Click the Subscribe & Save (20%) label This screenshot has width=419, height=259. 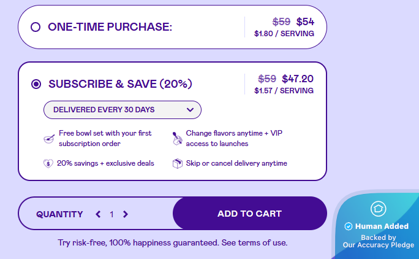[120, 84]
